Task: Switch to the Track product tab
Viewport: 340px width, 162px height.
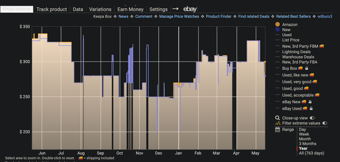Action: click(x=52, y=9)
